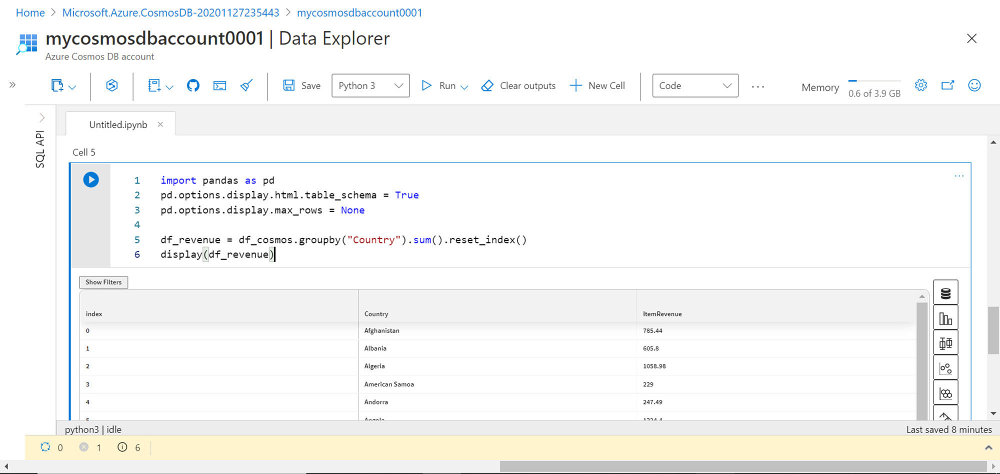Close the Untitled.ipynb tab
1000x474 pixels.
point(160,124)
